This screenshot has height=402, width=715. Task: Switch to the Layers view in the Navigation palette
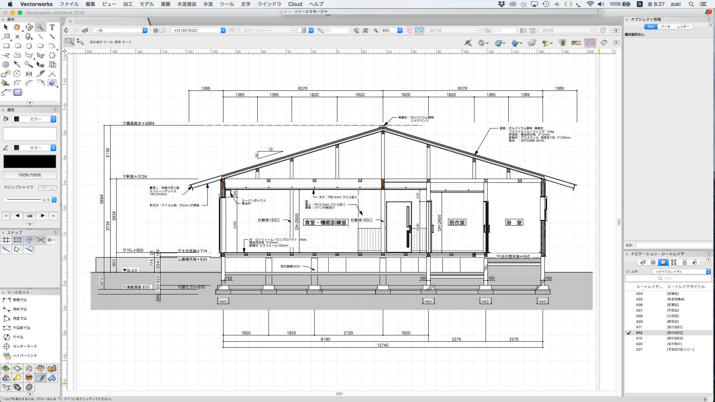tap(653, 262)
